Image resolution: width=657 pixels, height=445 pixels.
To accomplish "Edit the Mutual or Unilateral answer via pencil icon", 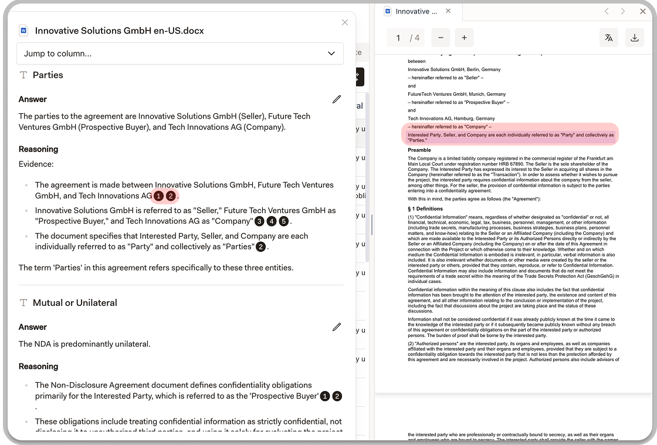I will point(337,327).
